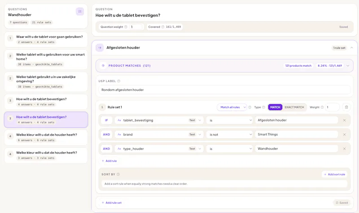
Task: Select the EXACT MATCH type toggle
Action: click(x=294, y=107)
